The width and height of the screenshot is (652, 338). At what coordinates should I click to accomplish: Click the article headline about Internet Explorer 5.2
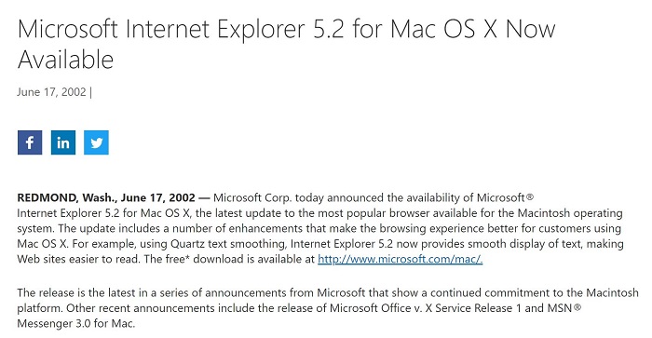(x=286, y=44)
